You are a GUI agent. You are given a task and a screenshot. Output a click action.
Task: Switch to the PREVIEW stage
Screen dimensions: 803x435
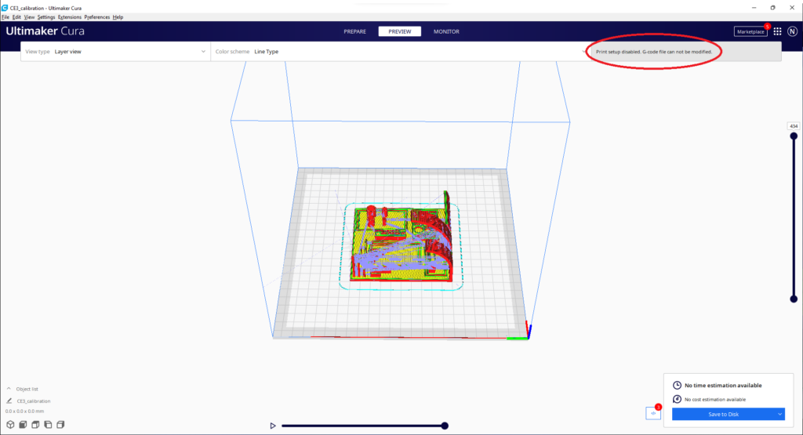[399, 31]
